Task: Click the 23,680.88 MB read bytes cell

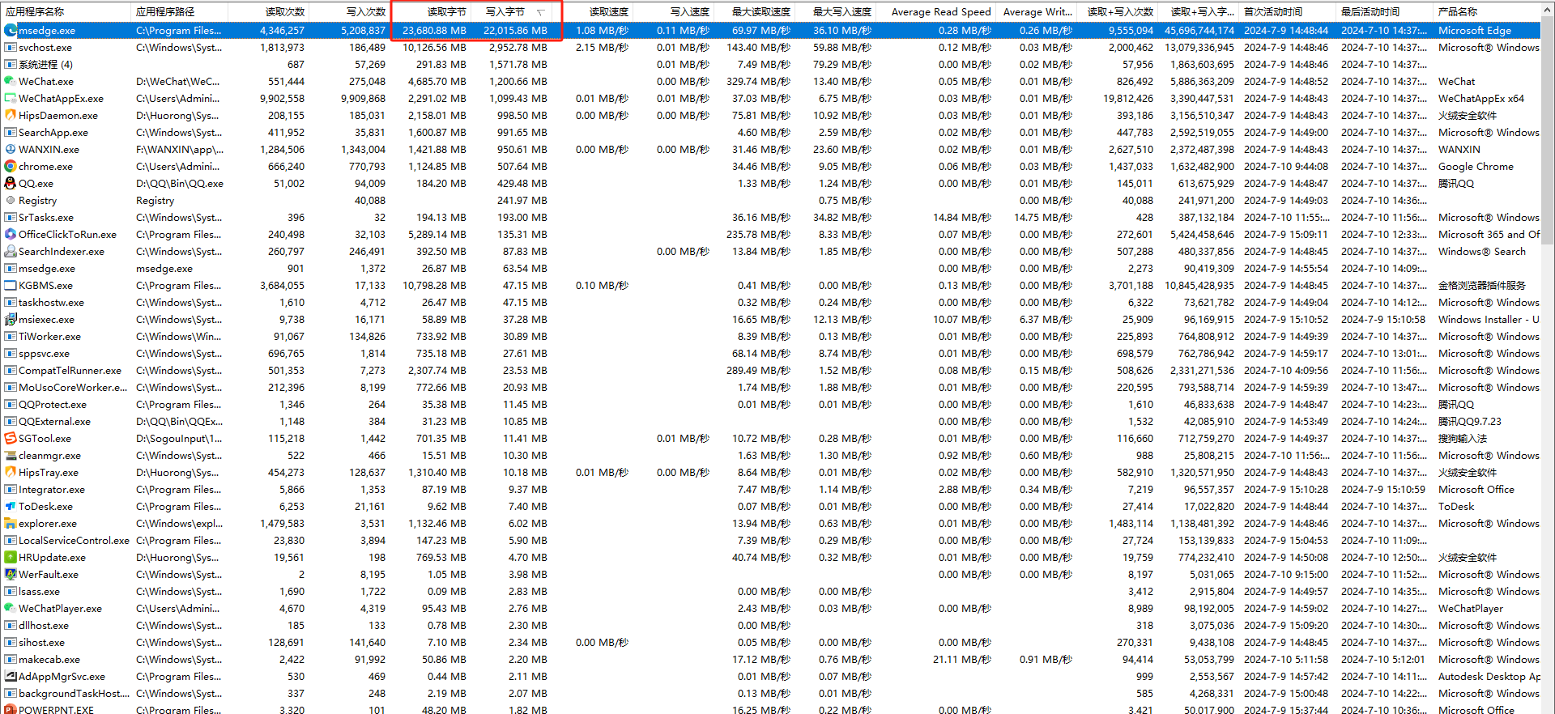Action: tap(434, 30)
